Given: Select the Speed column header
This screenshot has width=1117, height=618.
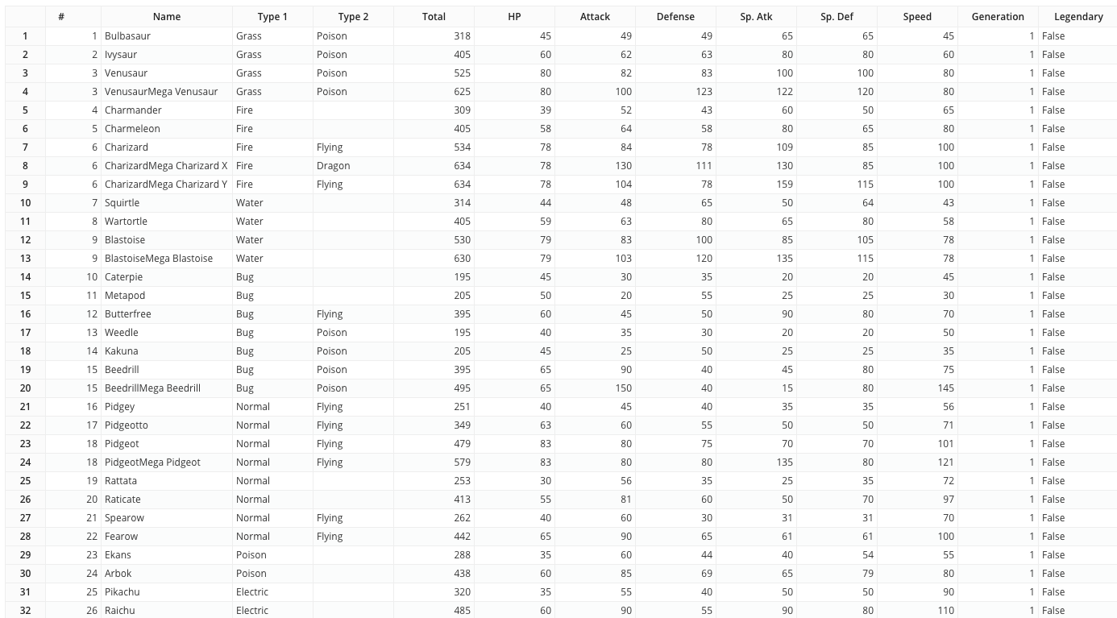Looking at the screenshot, I should (x=917, y=16).
